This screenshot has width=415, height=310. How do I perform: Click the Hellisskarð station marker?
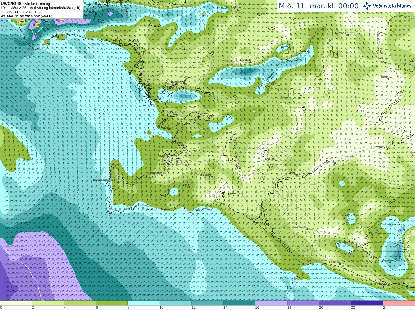(x=212, y=177)
